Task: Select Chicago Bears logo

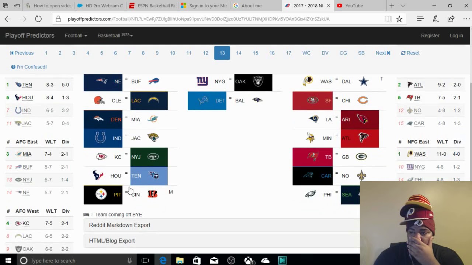Action: pyautogui.click(x=363, y=100)
